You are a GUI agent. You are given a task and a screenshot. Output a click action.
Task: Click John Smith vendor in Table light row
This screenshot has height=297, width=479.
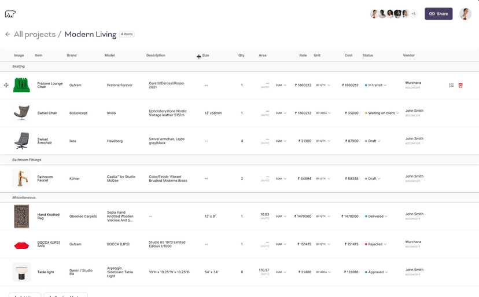point(415,270)
